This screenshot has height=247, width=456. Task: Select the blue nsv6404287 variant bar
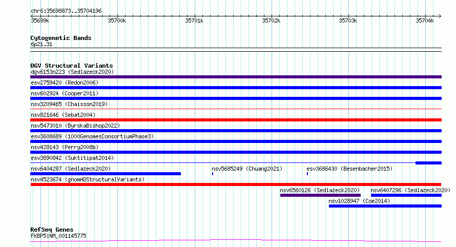[x=106, y=174]
